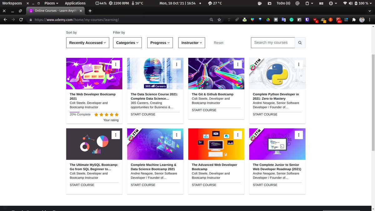375x211 pixels.
Task: Open the browser profile avatar
Action: [362, 20]
